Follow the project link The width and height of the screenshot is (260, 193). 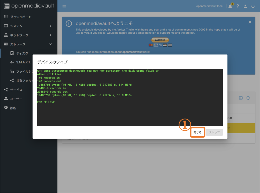[86, 30]
